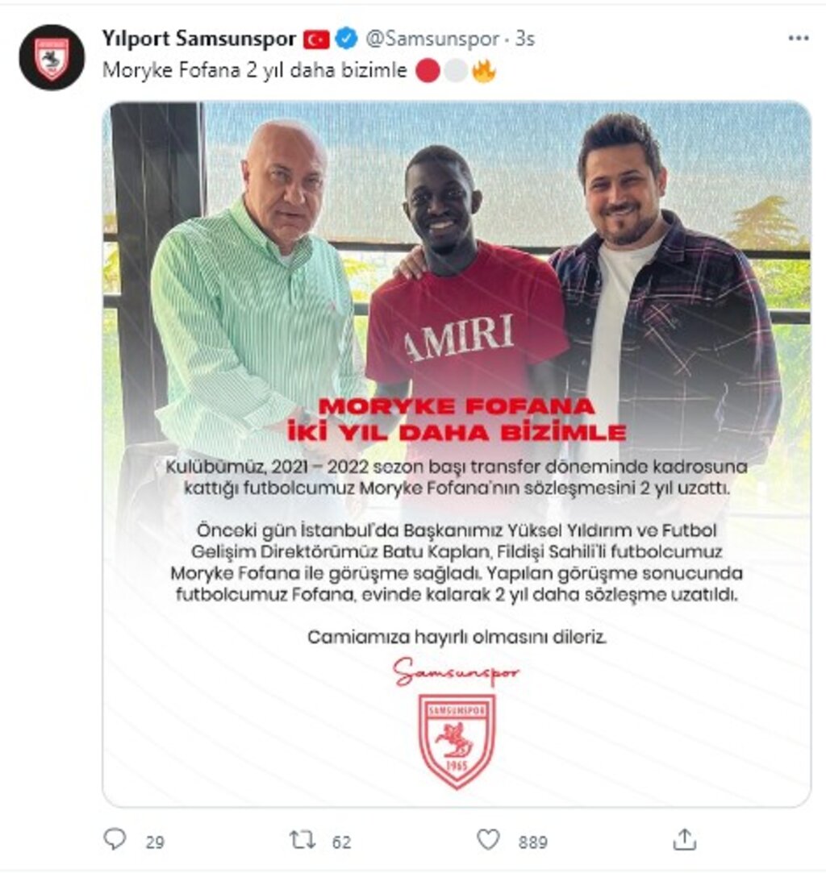Reply using the speech bubble icon
826x873 pixels.
pyautogui.click(x=115, y=839)
